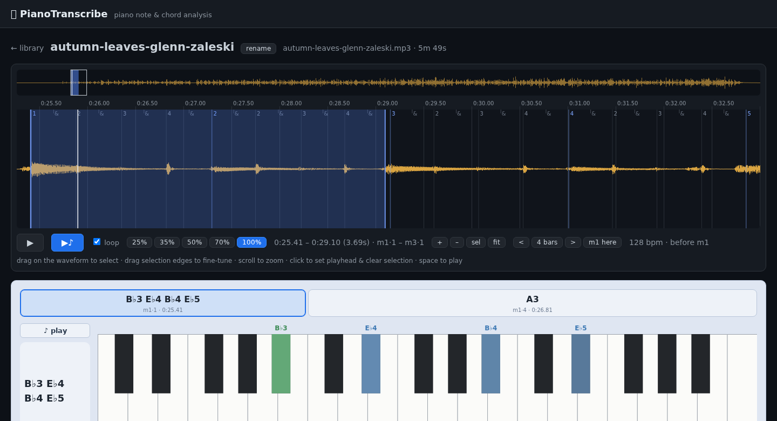The width and height of the screenshot is (777, 421).
Task: Click the overview viewport box in the mini waveform
Action: [79, 83]
